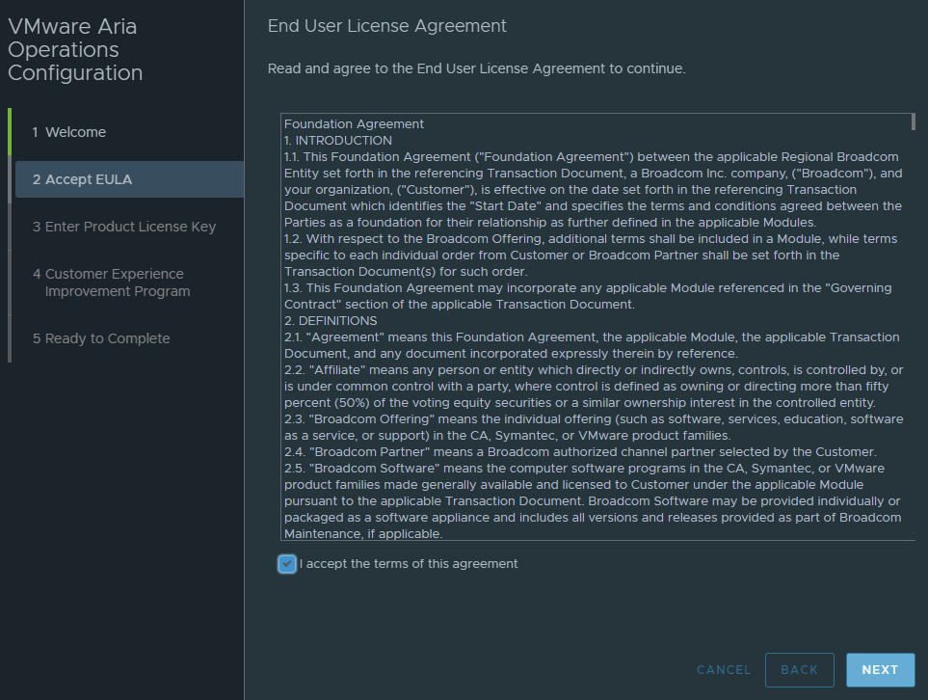
Task: Click the EULA text box scrollbar thumb
Action: click(x=914, y=121)
